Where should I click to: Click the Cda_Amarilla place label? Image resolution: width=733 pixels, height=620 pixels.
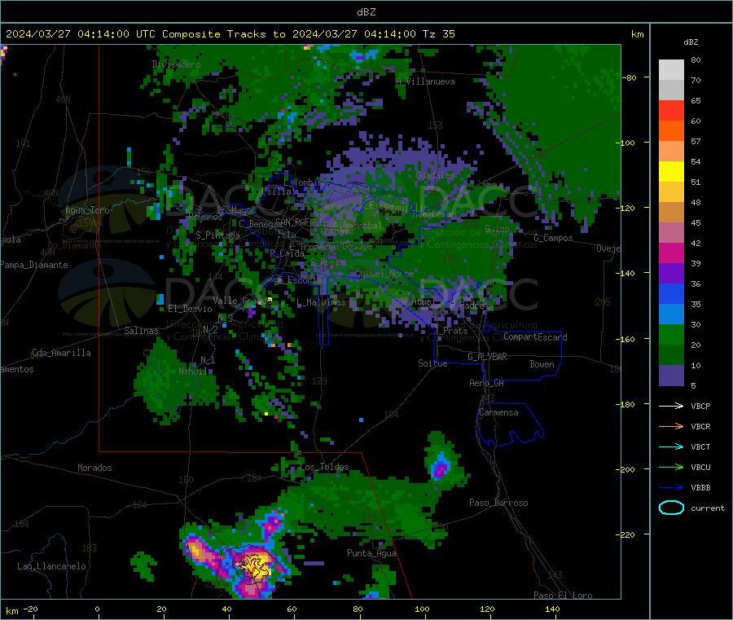tap(61, 353)
